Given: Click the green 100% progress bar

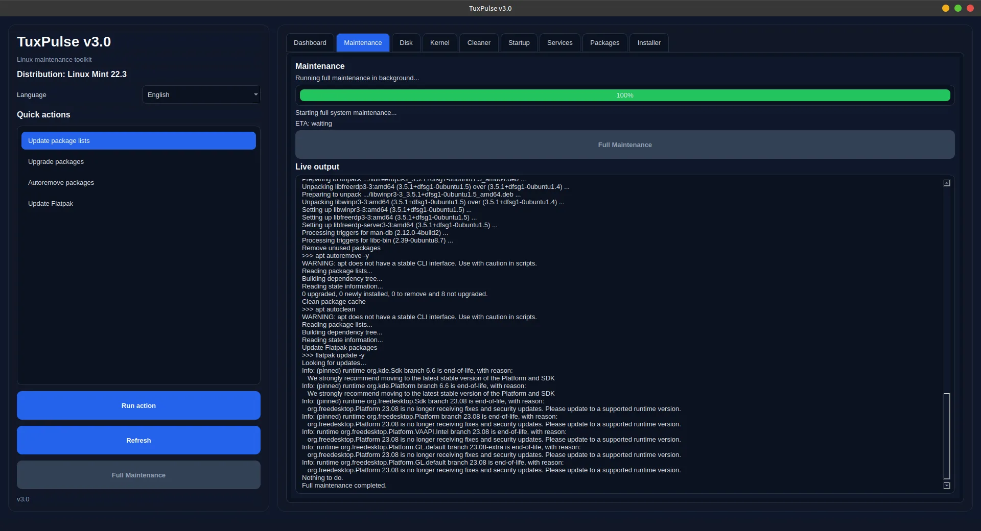Looking at the screenshot, I should 624,95.
